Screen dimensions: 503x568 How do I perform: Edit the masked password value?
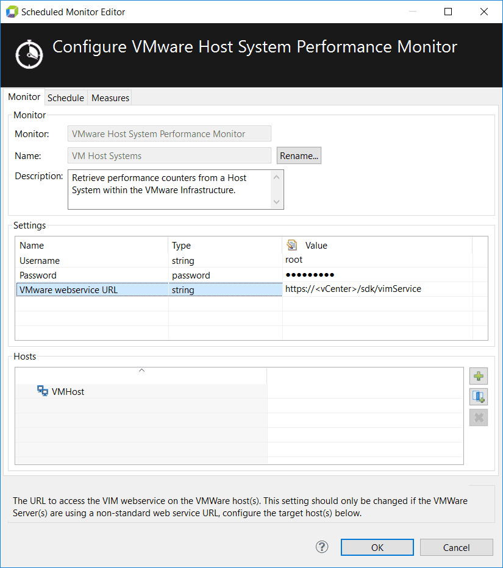[377, 275]
